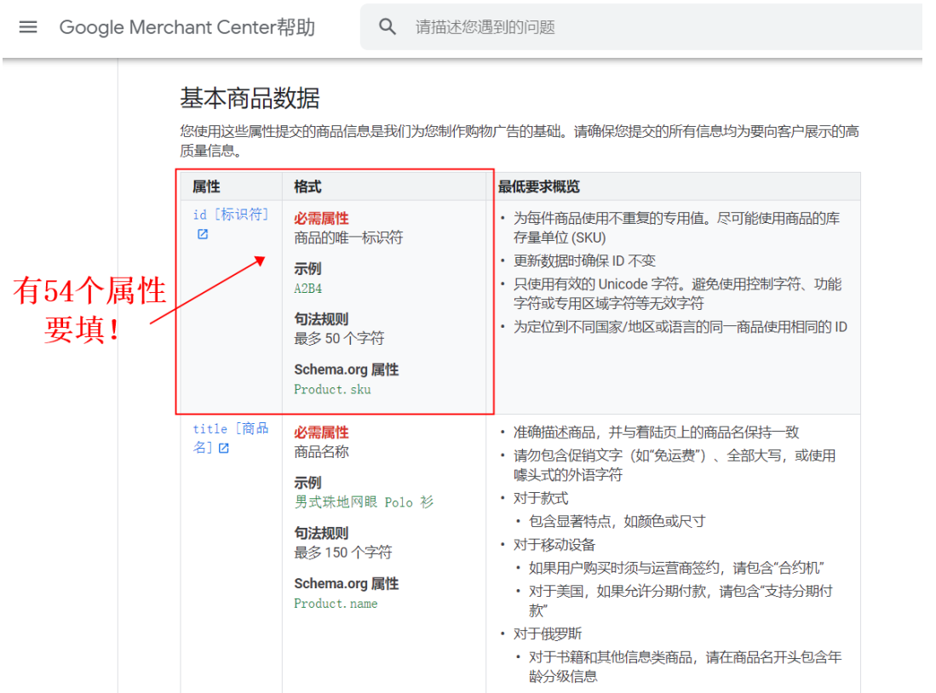The image size is (936, 693).
Task: Click the A2B4 example value
Action: click(308, 288)
